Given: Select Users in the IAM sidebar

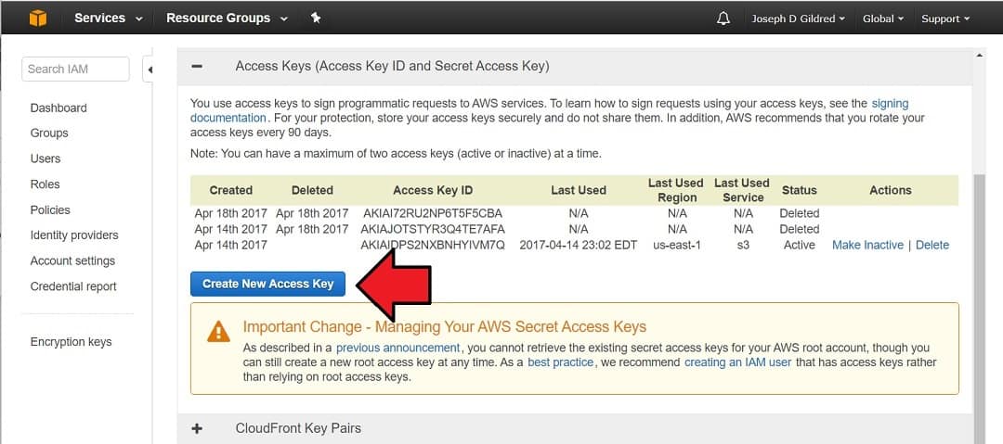Looking at the screenshot, I should click(46, 159).
